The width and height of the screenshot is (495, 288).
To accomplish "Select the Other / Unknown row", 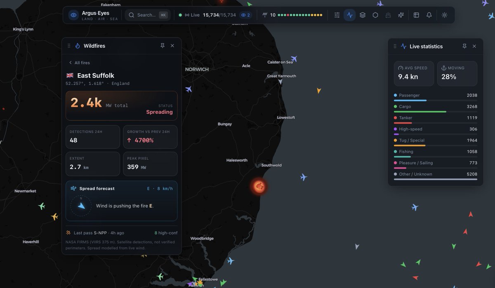I will click(436, 176).
